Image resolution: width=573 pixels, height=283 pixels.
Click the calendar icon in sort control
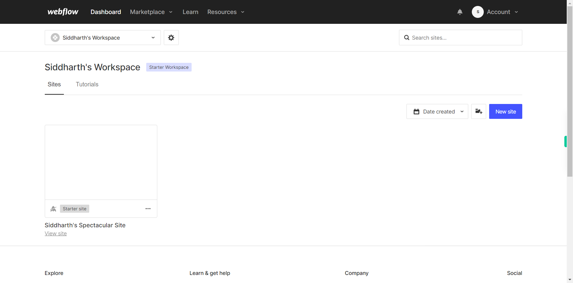(x=416, y=111)
